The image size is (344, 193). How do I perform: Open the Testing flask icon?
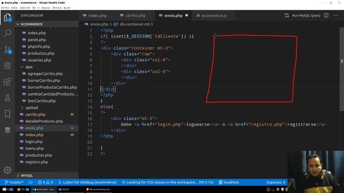(8, 98)
